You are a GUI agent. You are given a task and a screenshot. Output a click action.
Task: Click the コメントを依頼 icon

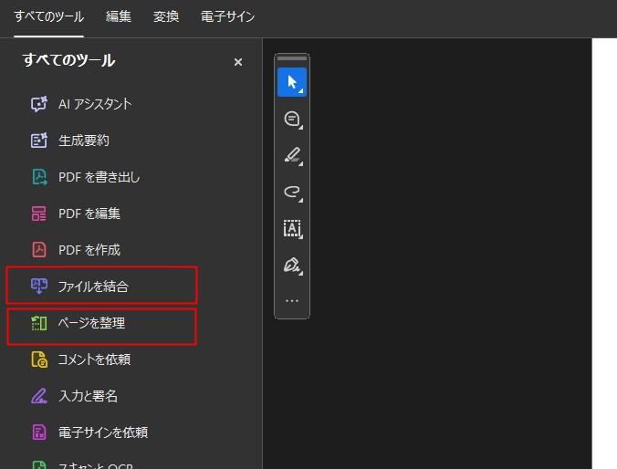[39, 360]
